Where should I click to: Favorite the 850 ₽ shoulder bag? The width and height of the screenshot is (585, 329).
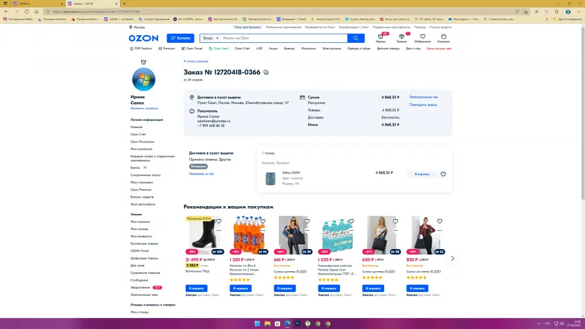pyautogui.click(x=439, y=221)
